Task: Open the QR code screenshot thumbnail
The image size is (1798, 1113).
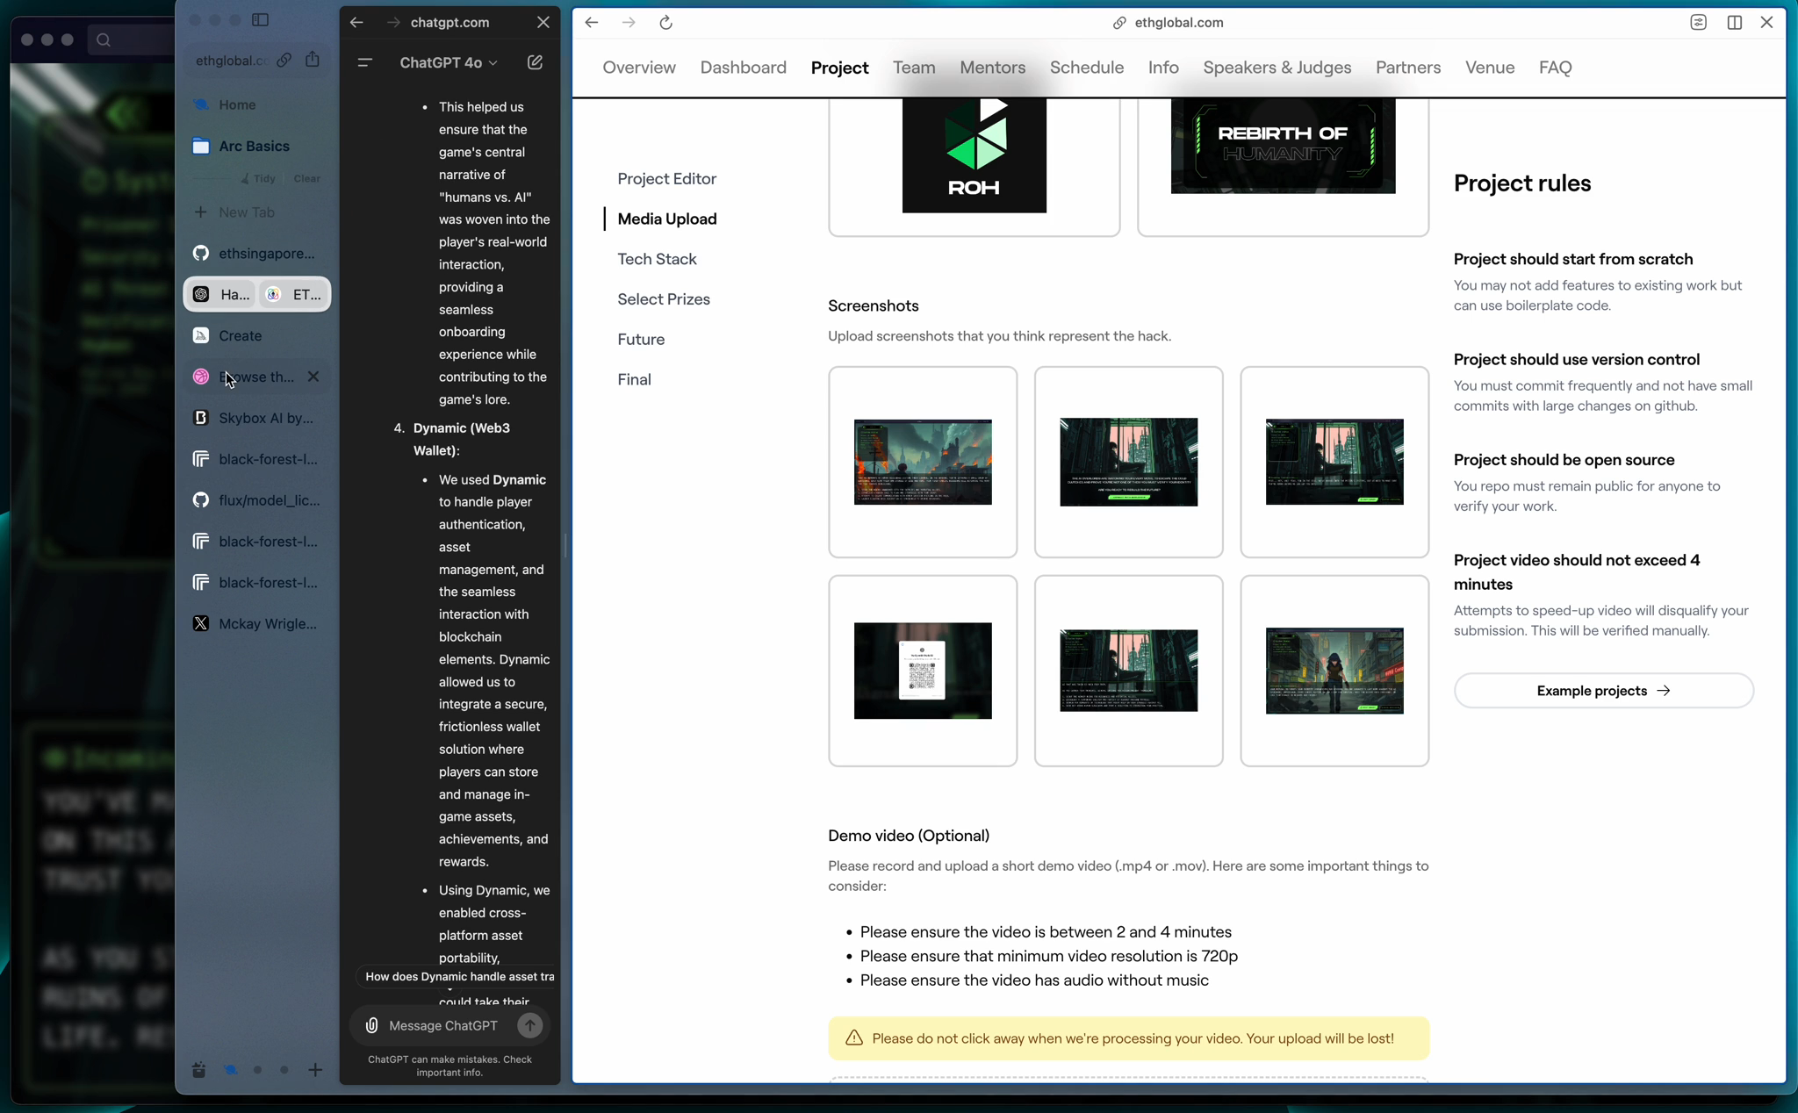Action: 923,671
